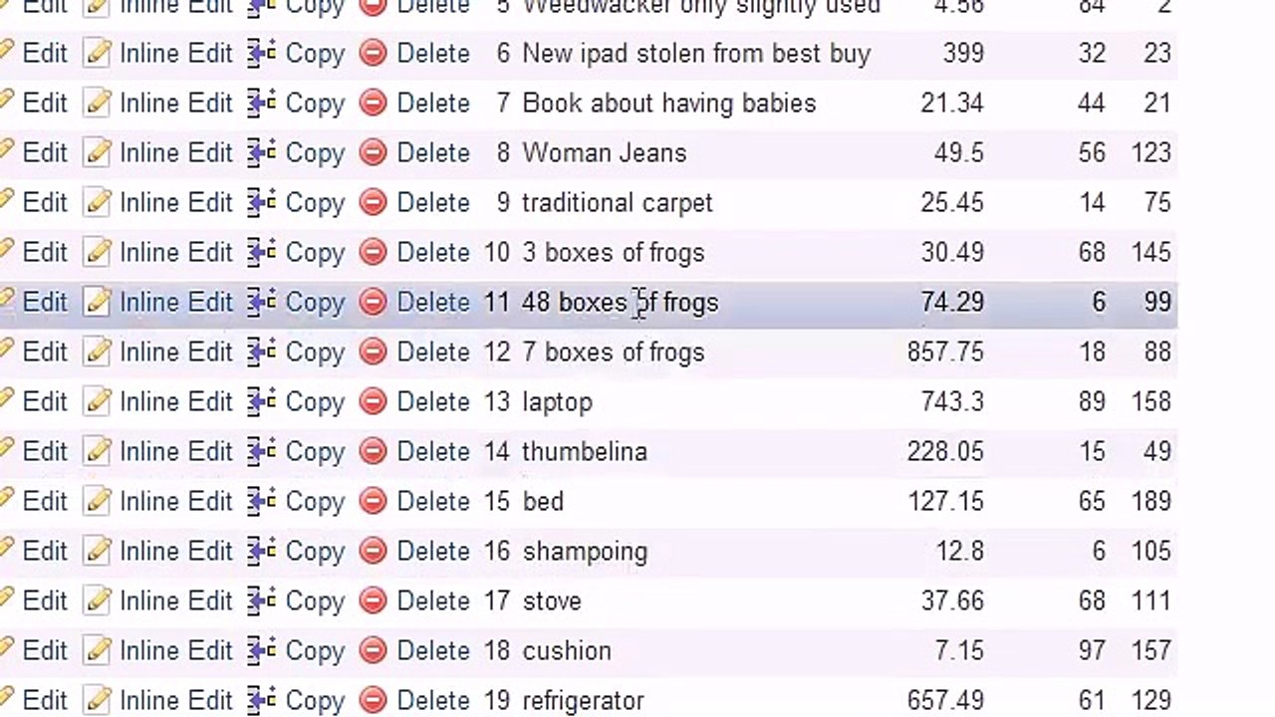Click the Edit link for Woman Jeans
The image size is (1275, 717).
pos(45,153)
